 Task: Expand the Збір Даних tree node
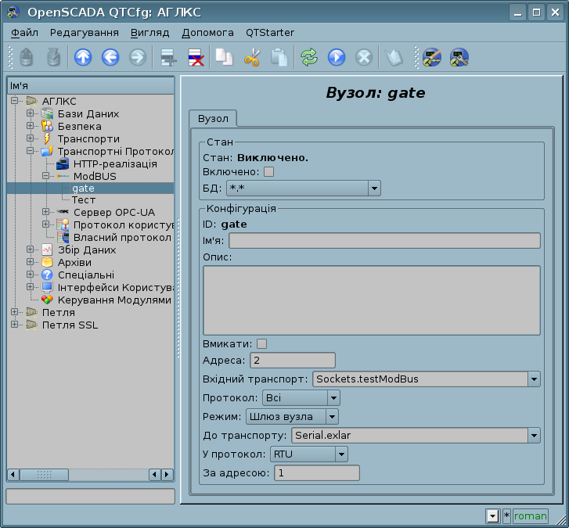pos(31,250)
